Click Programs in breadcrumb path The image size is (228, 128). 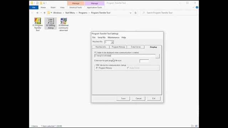pyautogui.click(x=83, y=13)
